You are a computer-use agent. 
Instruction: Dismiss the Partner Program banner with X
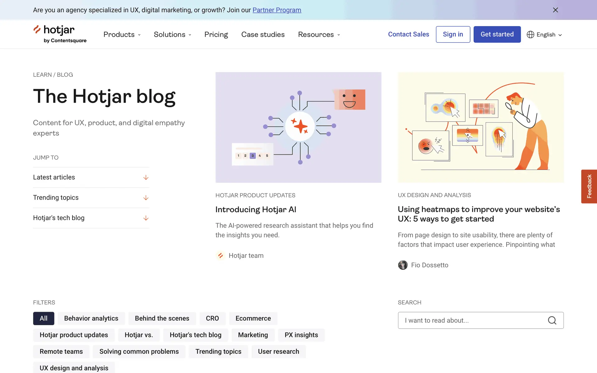tap(555, 10)
